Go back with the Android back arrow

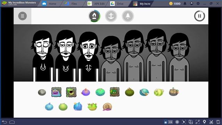click(x=4, y=122)
